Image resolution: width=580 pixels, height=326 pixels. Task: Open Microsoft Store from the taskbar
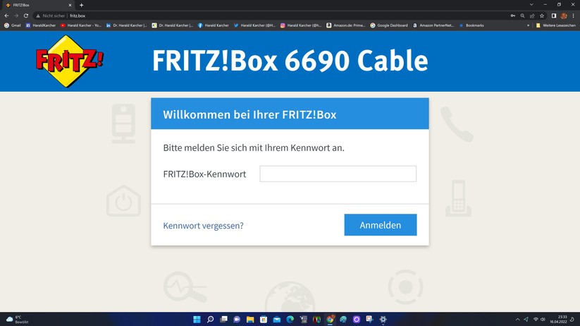[x=264, y=320]
